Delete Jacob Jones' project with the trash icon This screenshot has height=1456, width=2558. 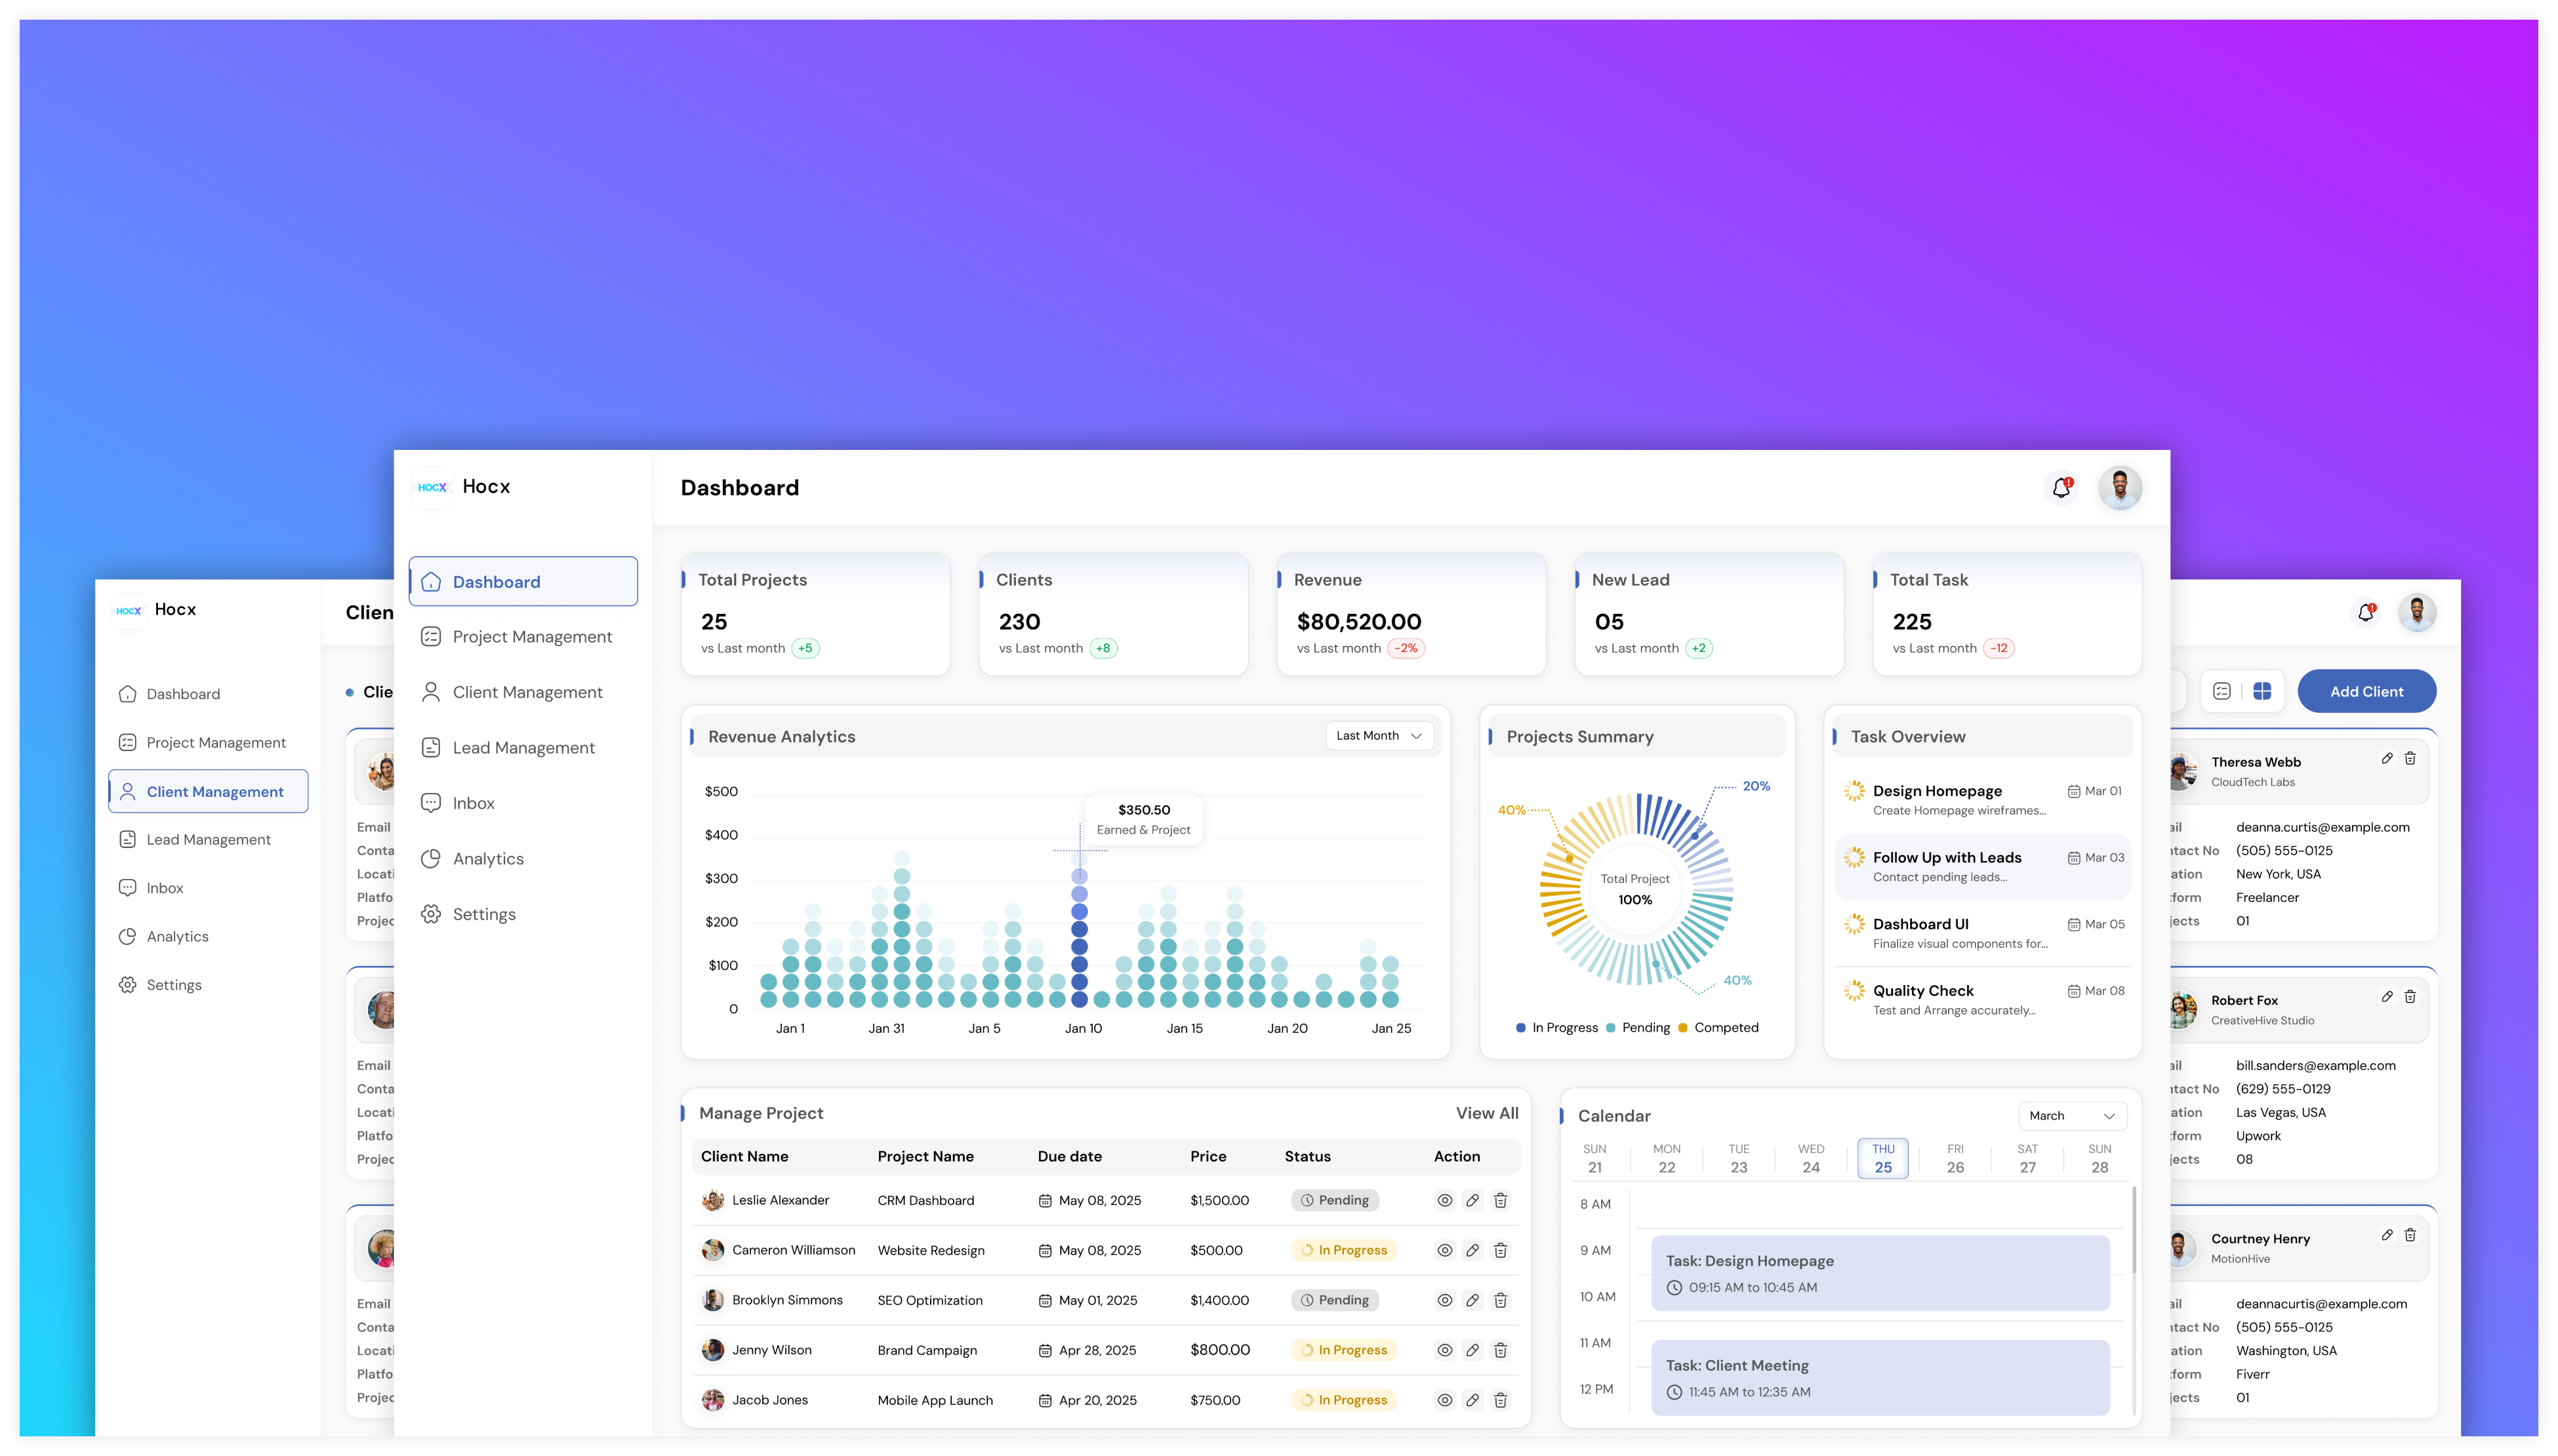tap(1500, 1400)
